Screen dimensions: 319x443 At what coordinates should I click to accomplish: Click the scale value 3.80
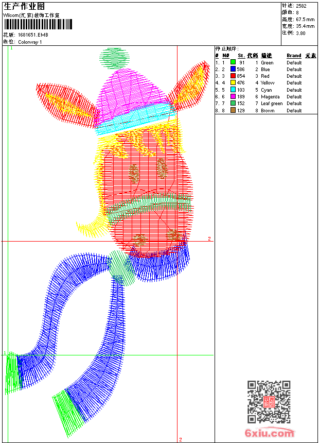click(x=300, y=33)
